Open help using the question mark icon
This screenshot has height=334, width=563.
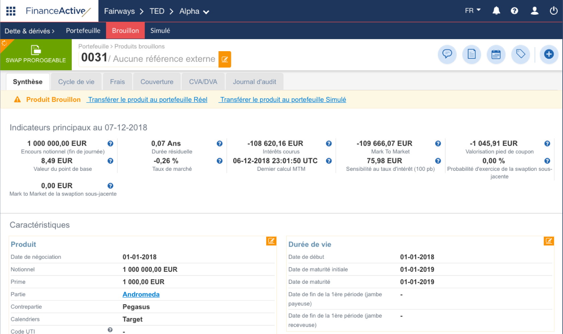(x=514, y=10)
